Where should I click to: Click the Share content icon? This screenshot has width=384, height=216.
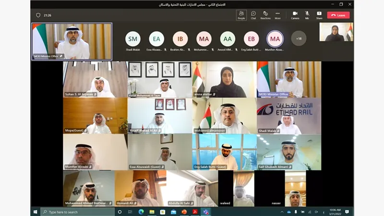coord(319,15)
